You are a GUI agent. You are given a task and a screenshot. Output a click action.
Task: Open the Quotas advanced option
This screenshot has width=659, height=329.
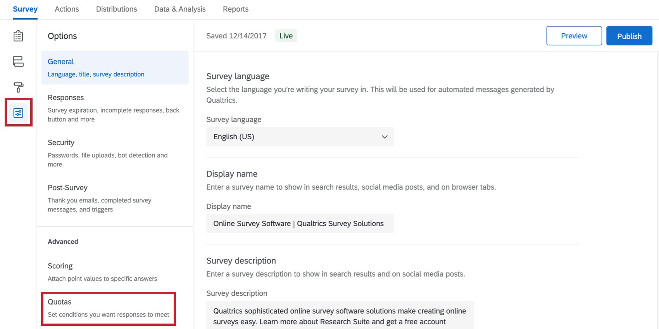(x=109, y=308)
